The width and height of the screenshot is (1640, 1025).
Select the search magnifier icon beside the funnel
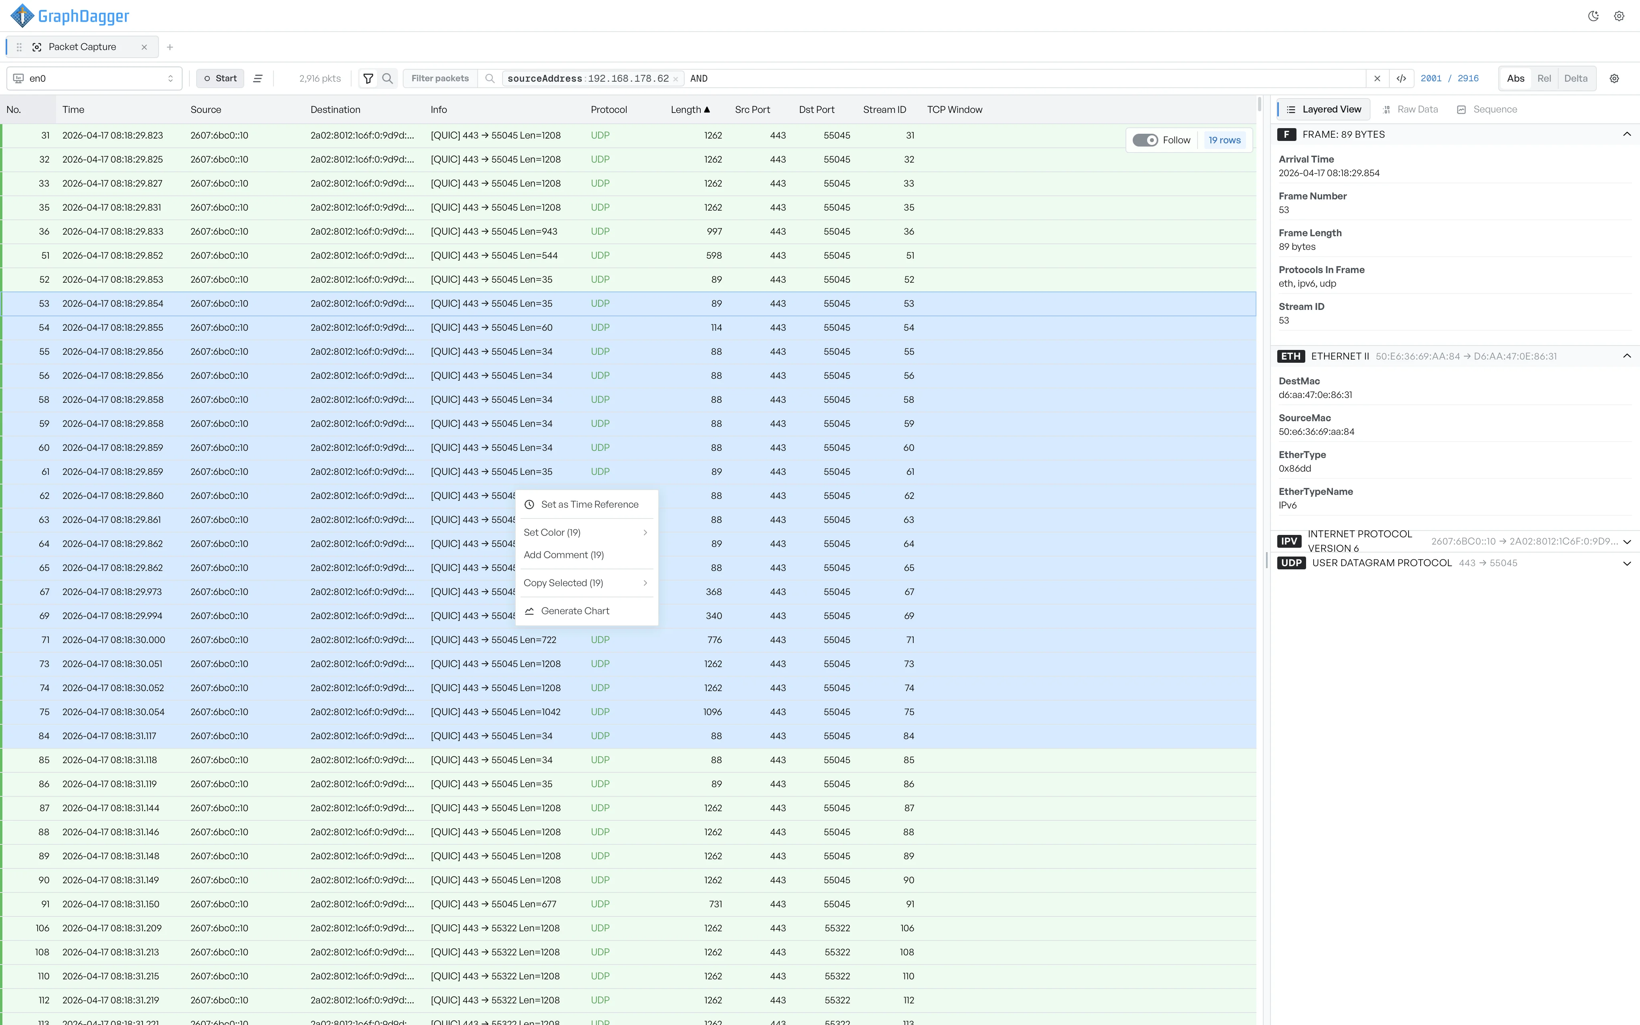(x=388, y=78)
